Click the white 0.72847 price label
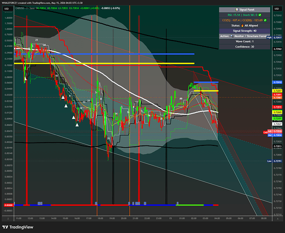This screenshot has width=285, height=233. tap(278, 124)
